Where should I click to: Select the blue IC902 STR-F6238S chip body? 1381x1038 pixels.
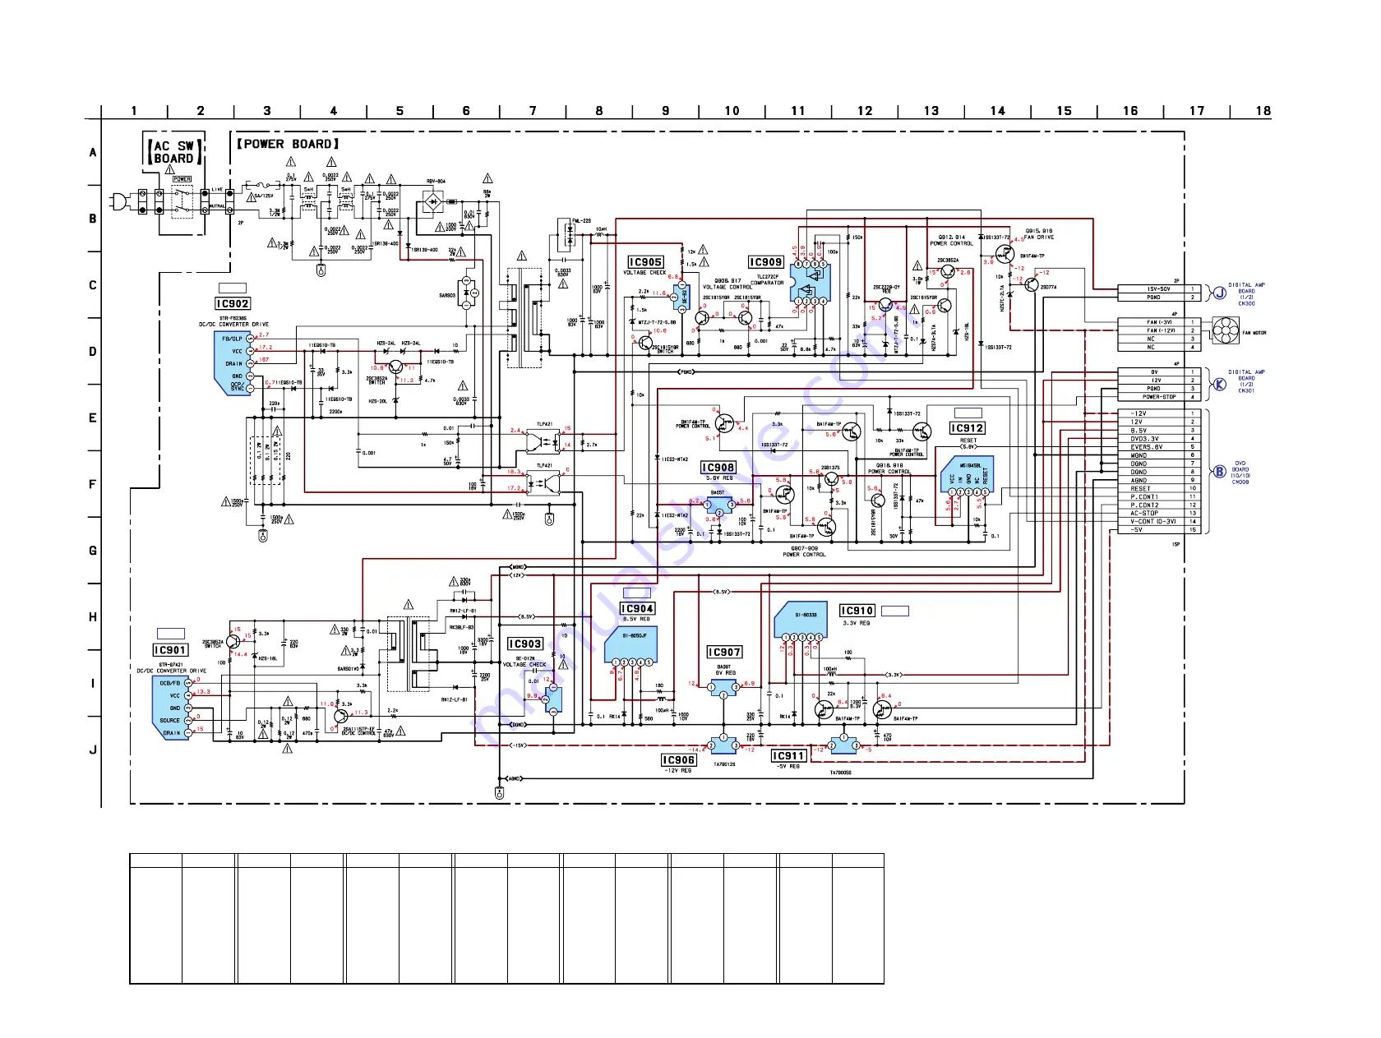(232, 362)
